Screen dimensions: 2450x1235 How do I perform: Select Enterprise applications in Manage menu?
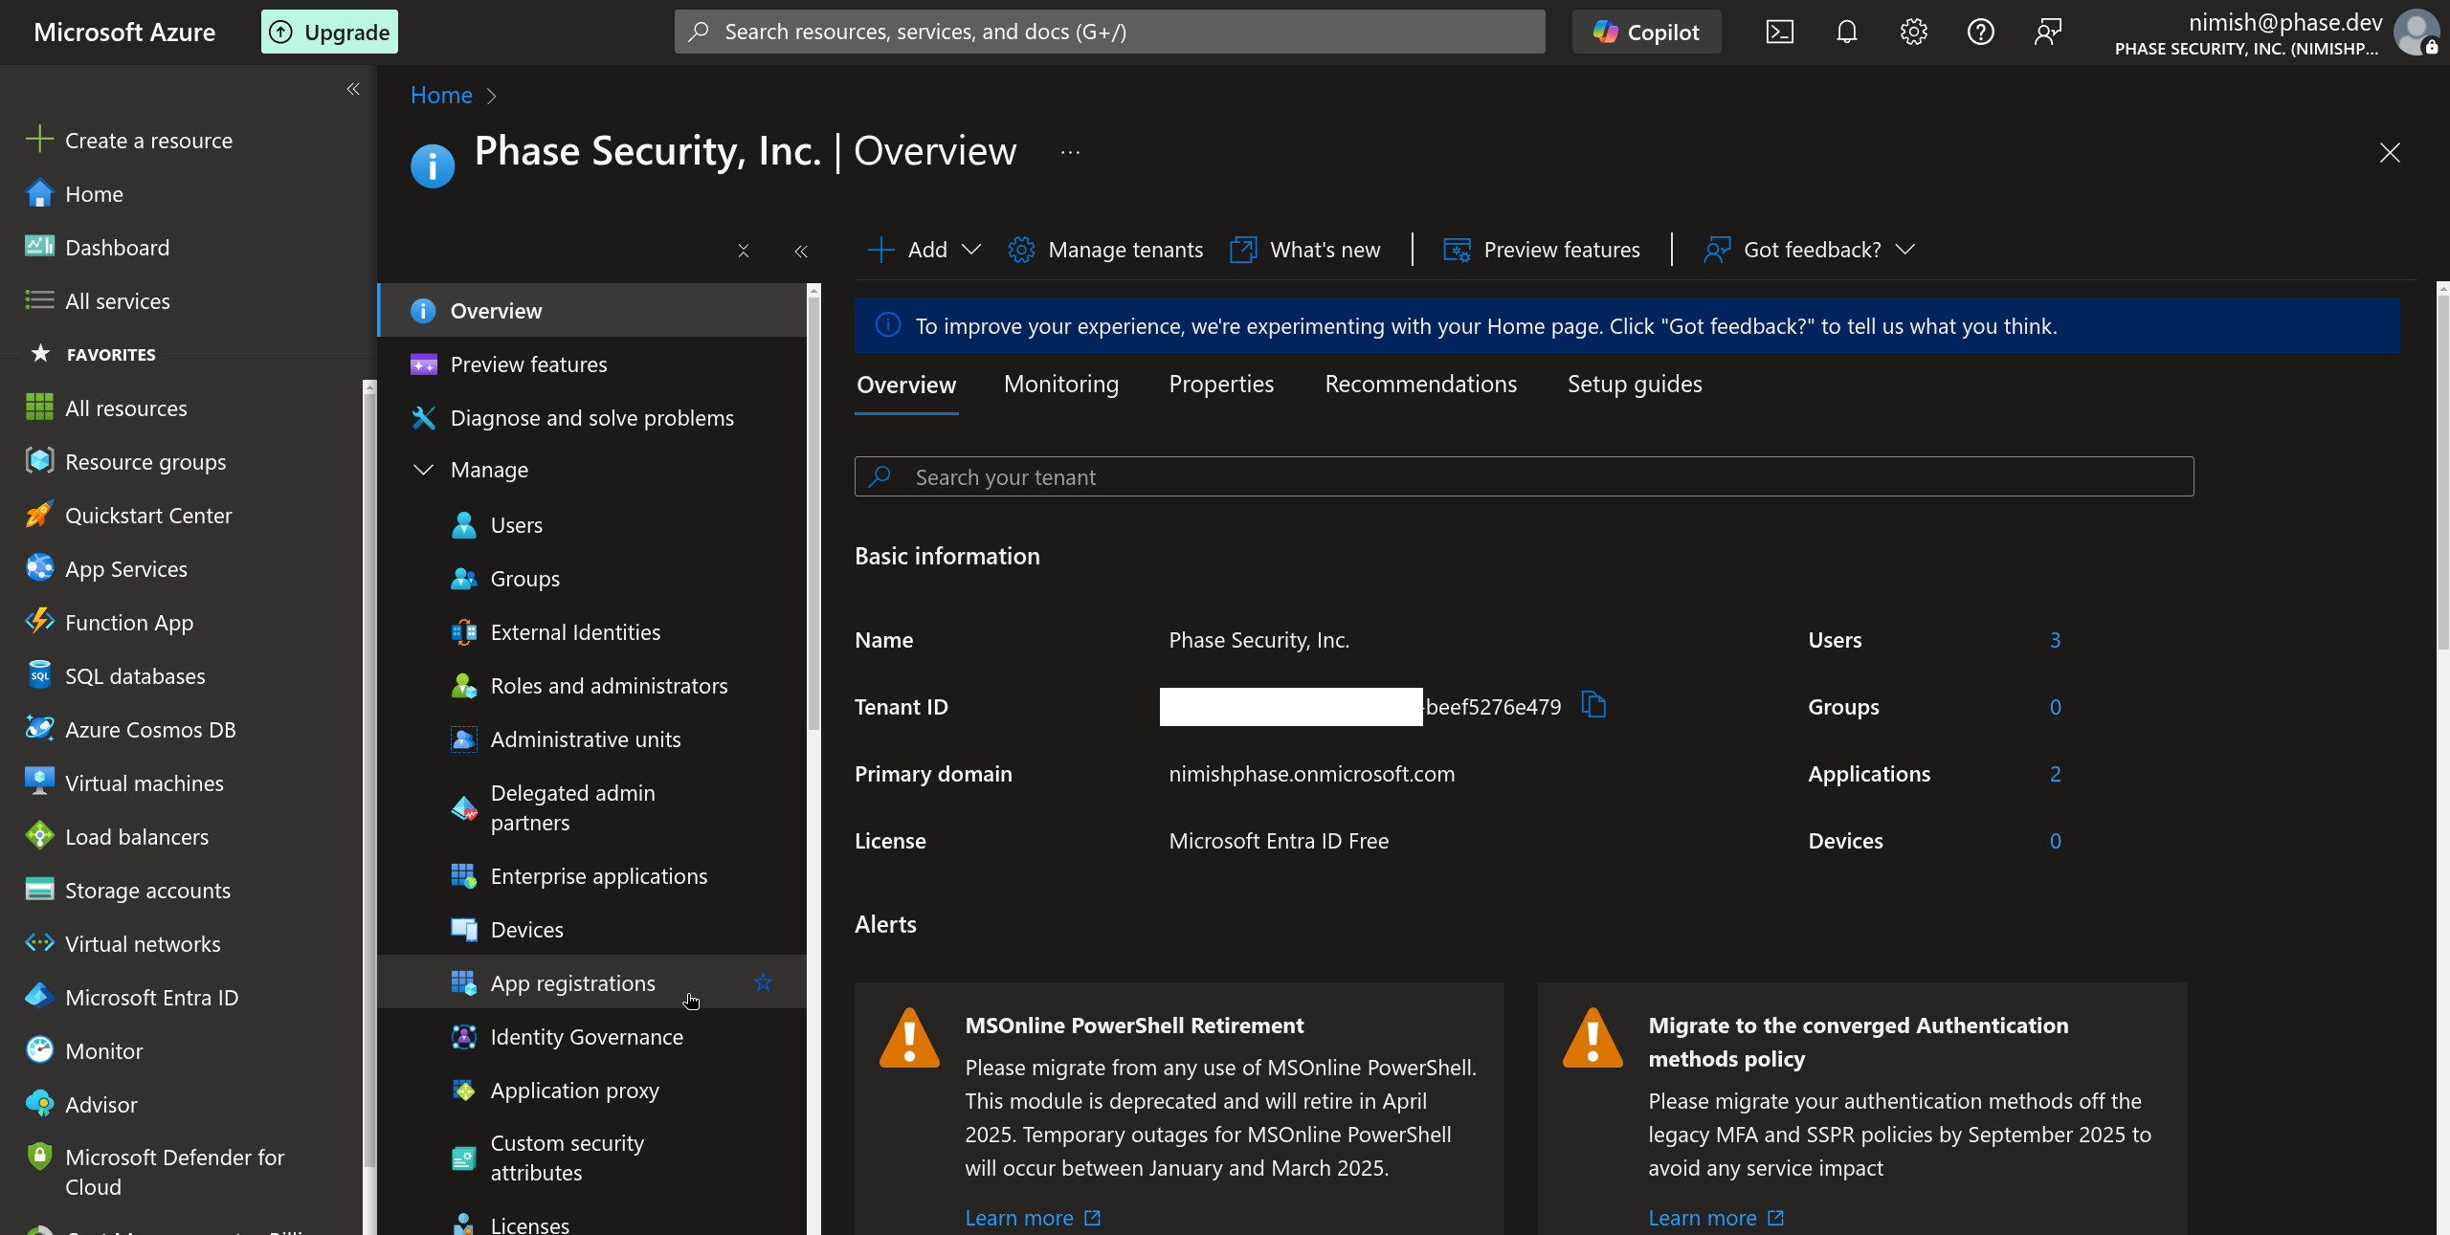click(599, 875)
